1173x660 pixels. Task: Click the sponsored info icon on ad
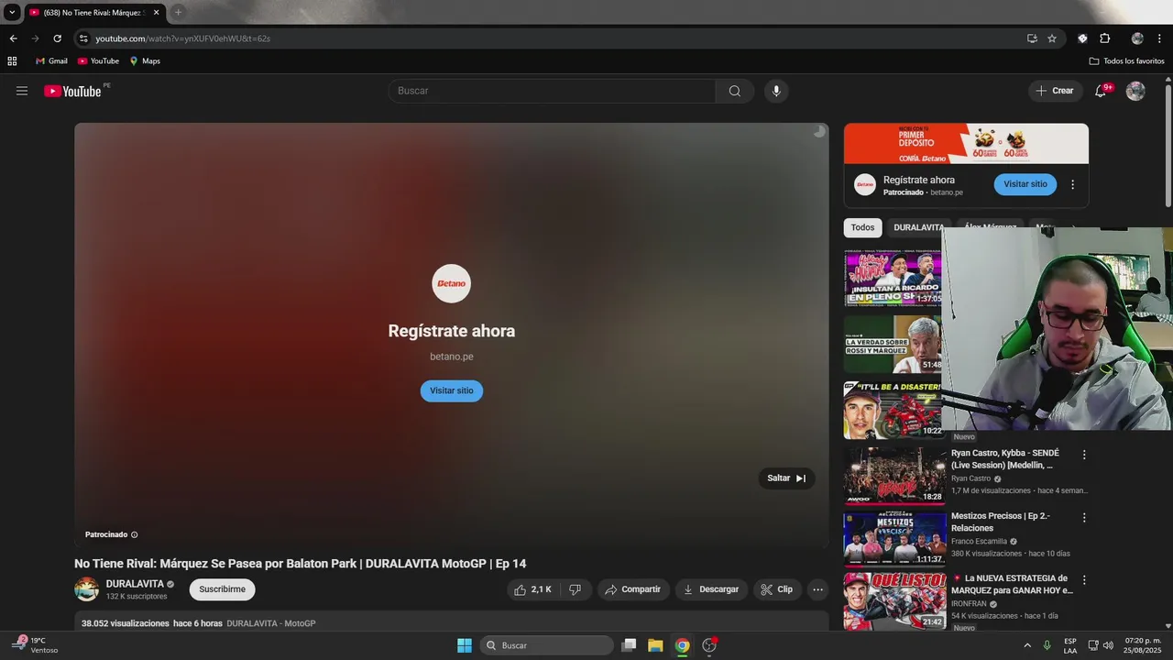[x=135, y=534]
